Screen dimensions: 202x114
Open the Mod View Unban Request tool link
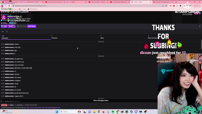pos(44,108)
